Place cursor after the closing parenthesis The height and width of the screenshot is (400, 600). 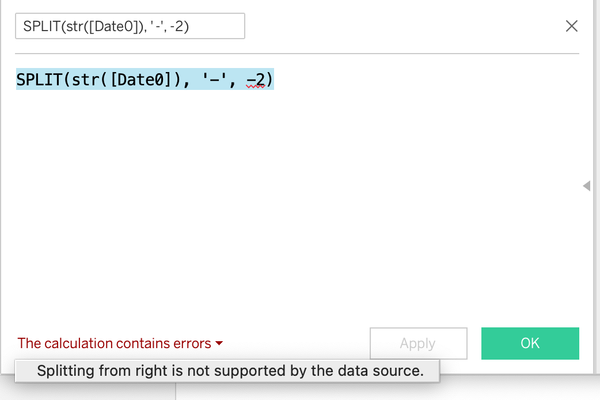pyautogui.click(x=274, y=79)
